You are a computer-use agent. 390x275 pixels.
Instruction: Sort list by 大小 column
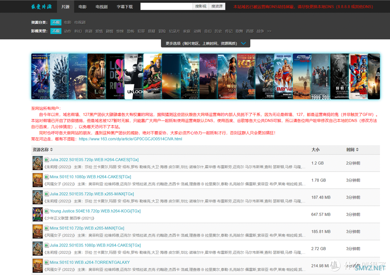[315, 150]
